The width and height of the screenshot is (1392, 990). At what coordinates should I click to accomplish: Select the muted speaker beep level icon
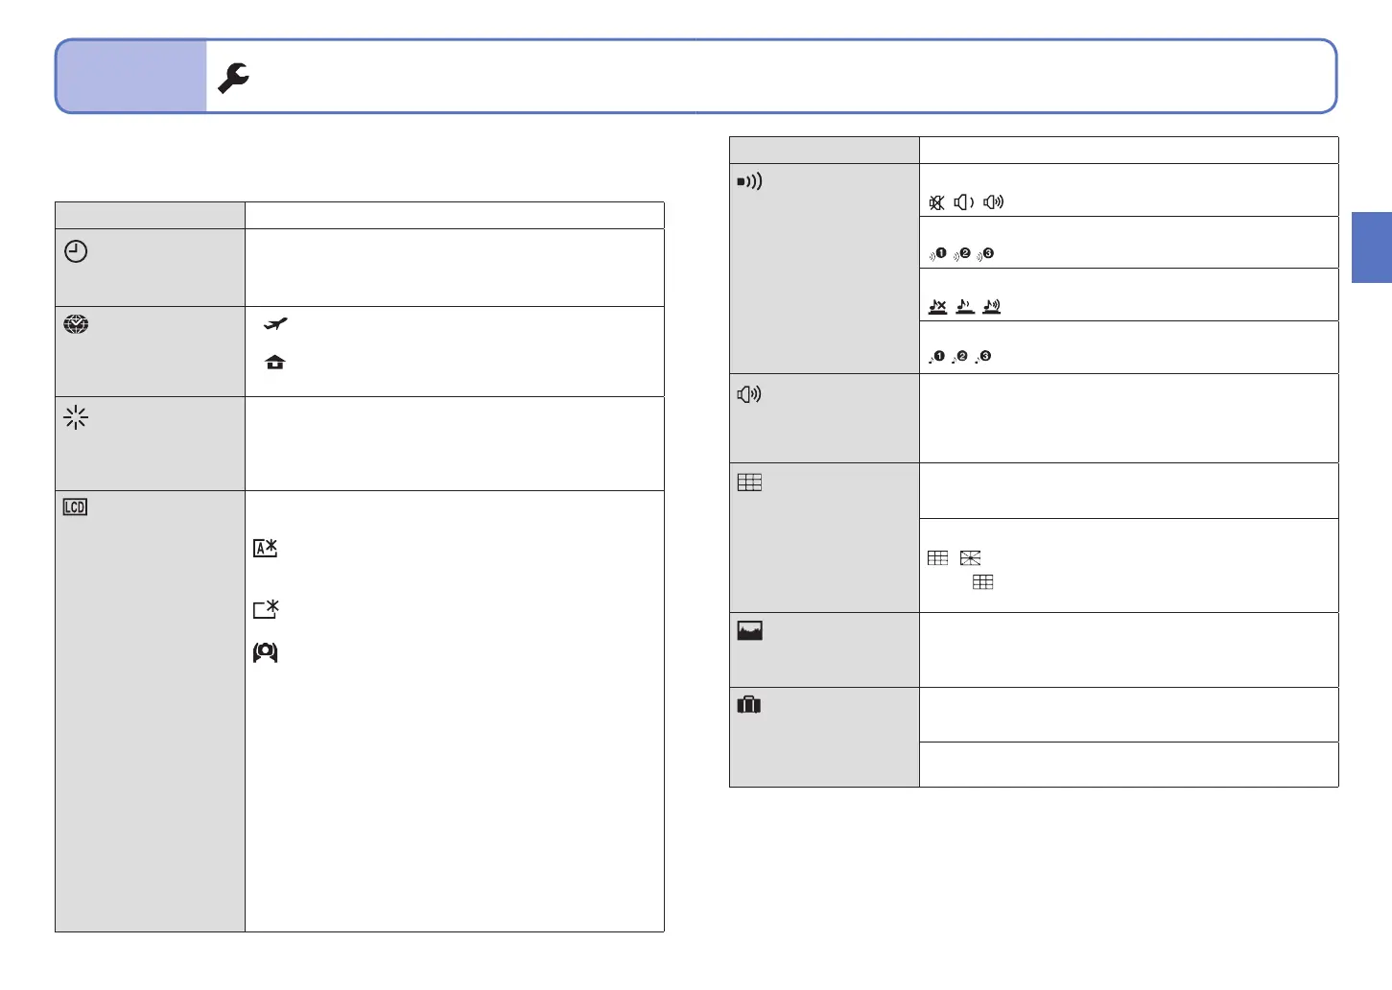coord(937,202)
